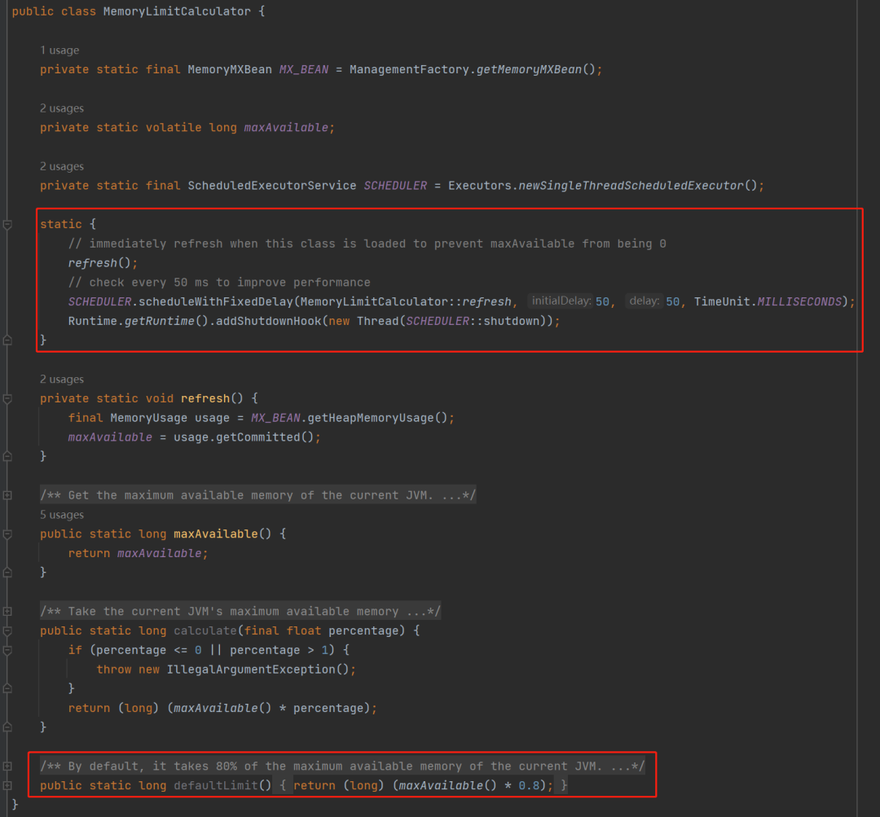Viewport: 880px width, 817px height.
Task: Click the volatile maxAvailable field declaration name
Action: (x=286, y=128)
